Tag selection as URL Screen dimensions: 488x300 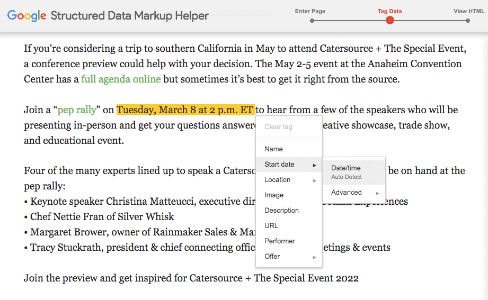271,226
